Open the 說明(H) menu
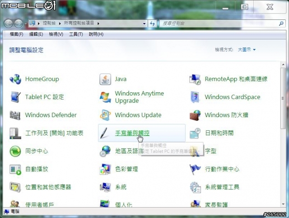Screen dimensions: 289x218 pyautogui.click(x=96, y=34)
